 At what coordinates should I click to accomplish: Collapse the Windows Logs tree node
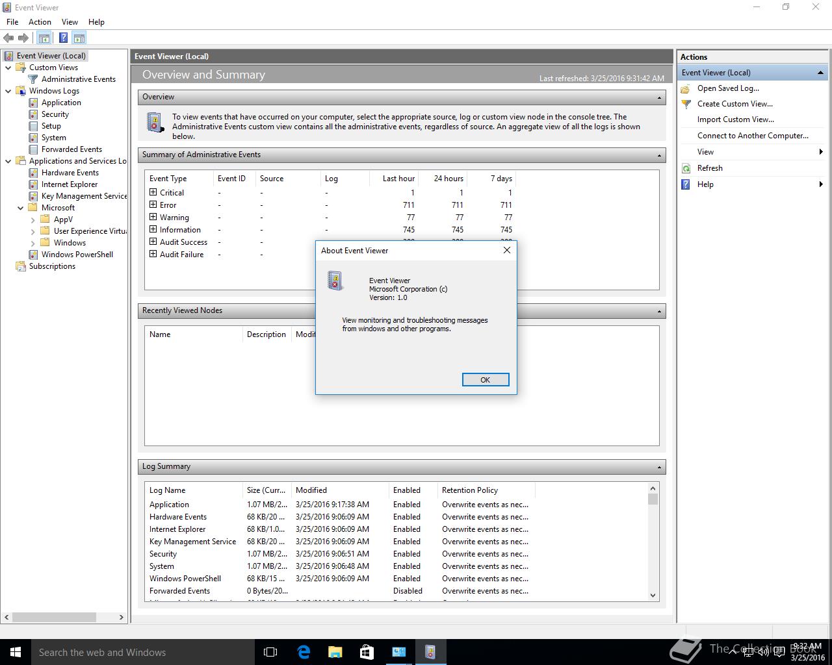pos(8,91)
